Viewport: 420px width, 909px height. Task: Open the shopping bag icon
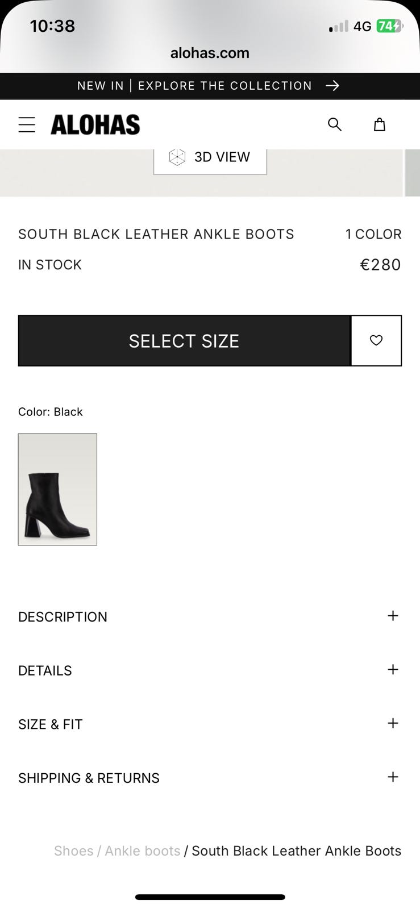click(x=380, y=124)
